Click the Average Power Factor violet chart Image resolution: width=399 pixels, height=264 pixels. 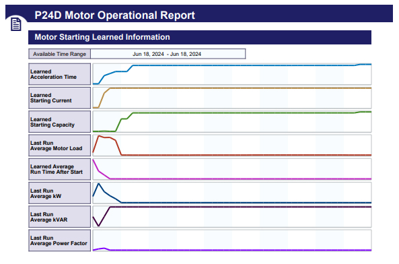[x=232, y=240]
